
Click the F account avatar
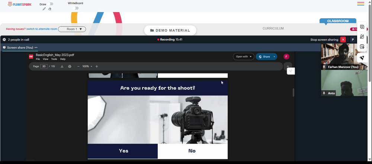[286, 57]
